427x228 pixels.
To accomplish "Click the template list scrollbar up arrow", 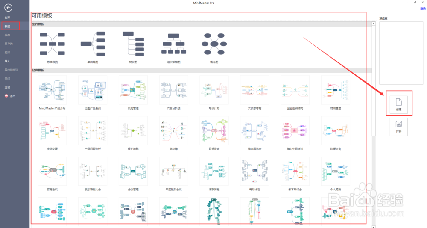I will click(x=374, y=24).
